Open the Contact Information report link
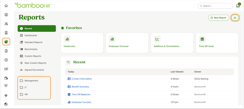Viewport: 244px width, 109px height. [x=82, y=79]
